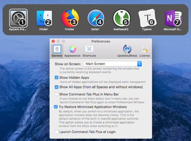Toggle Try Restore Minimized Application Windows

tap(56, 107)
